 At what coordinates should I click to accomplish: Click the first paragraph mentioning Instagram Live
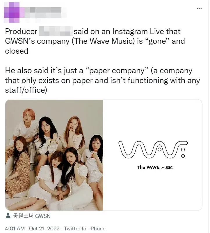(95, 41)
